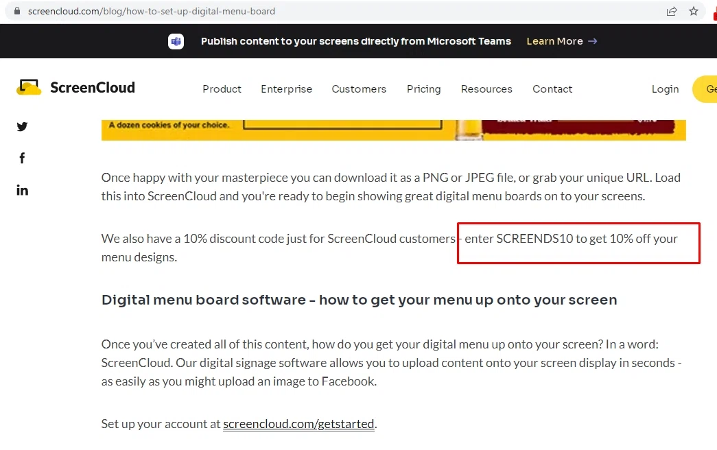
Task: Open the Customers menu item
Action: (x=359, y=89)
